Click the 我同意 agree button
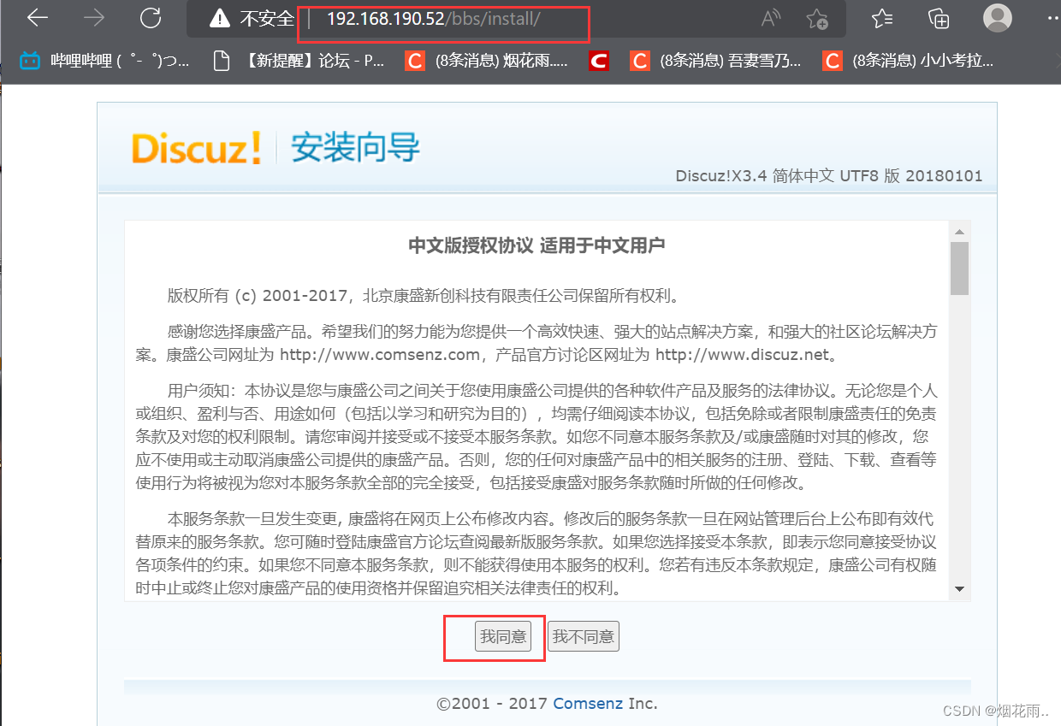This screenshot has width=1061, height=726. click(x=503, y=636)
